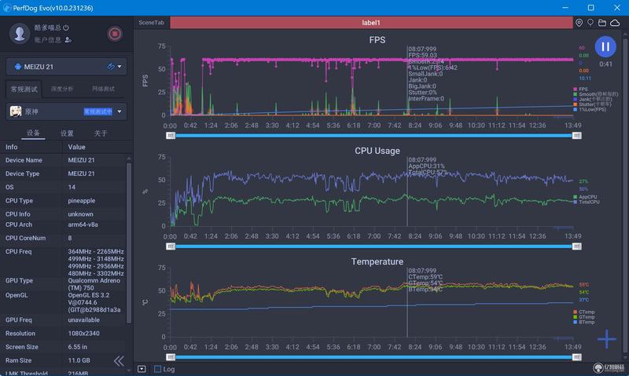
Task: Click left handle of FPS range slider
Action: tap(171, 136)
